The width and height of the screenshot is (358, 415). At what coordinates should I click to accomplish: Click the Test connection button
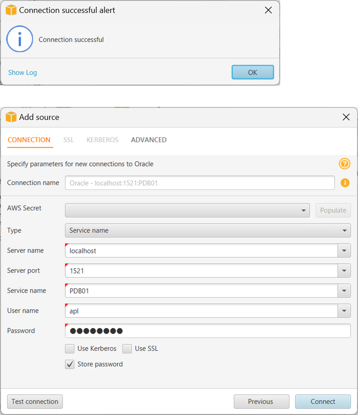point(35,402)
